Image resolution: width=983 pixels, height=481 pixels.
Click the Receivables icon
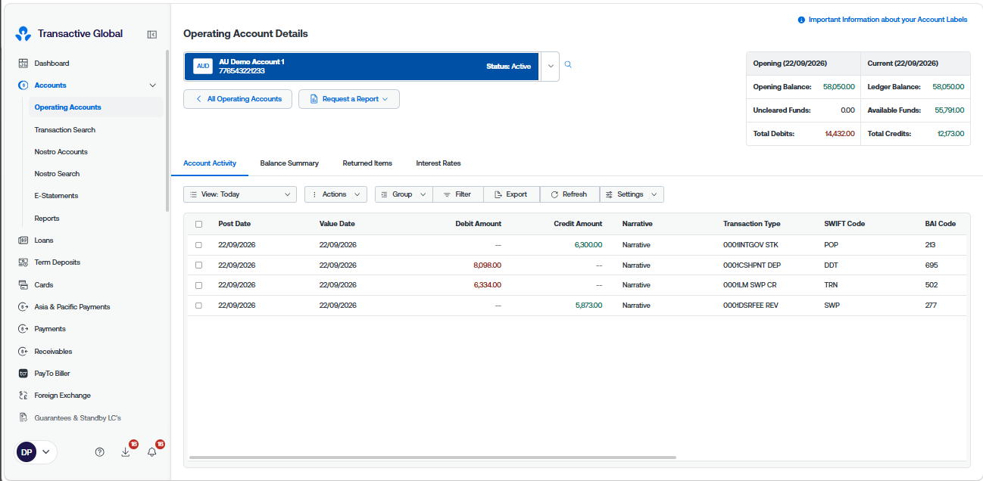tap(23, 352)
